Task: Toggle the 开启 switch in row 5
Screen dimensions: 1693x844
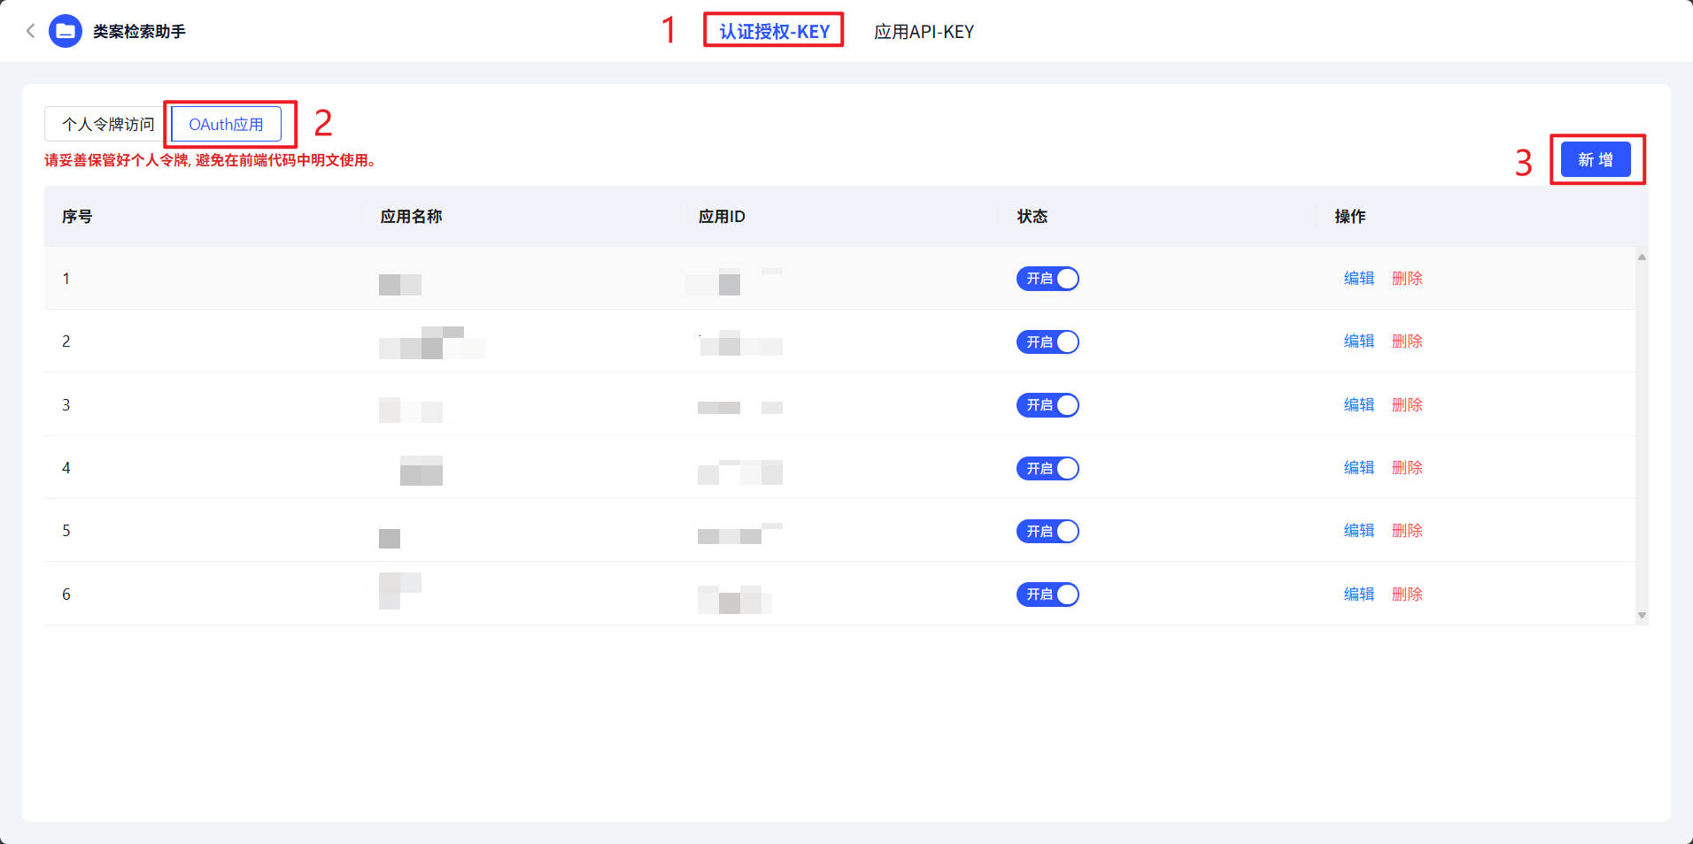Action: point(1047,531)
